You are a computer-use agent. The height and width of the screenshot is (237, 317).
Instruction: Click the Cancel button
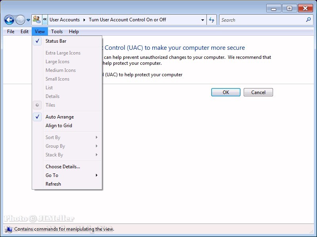[x=258, y=92]
